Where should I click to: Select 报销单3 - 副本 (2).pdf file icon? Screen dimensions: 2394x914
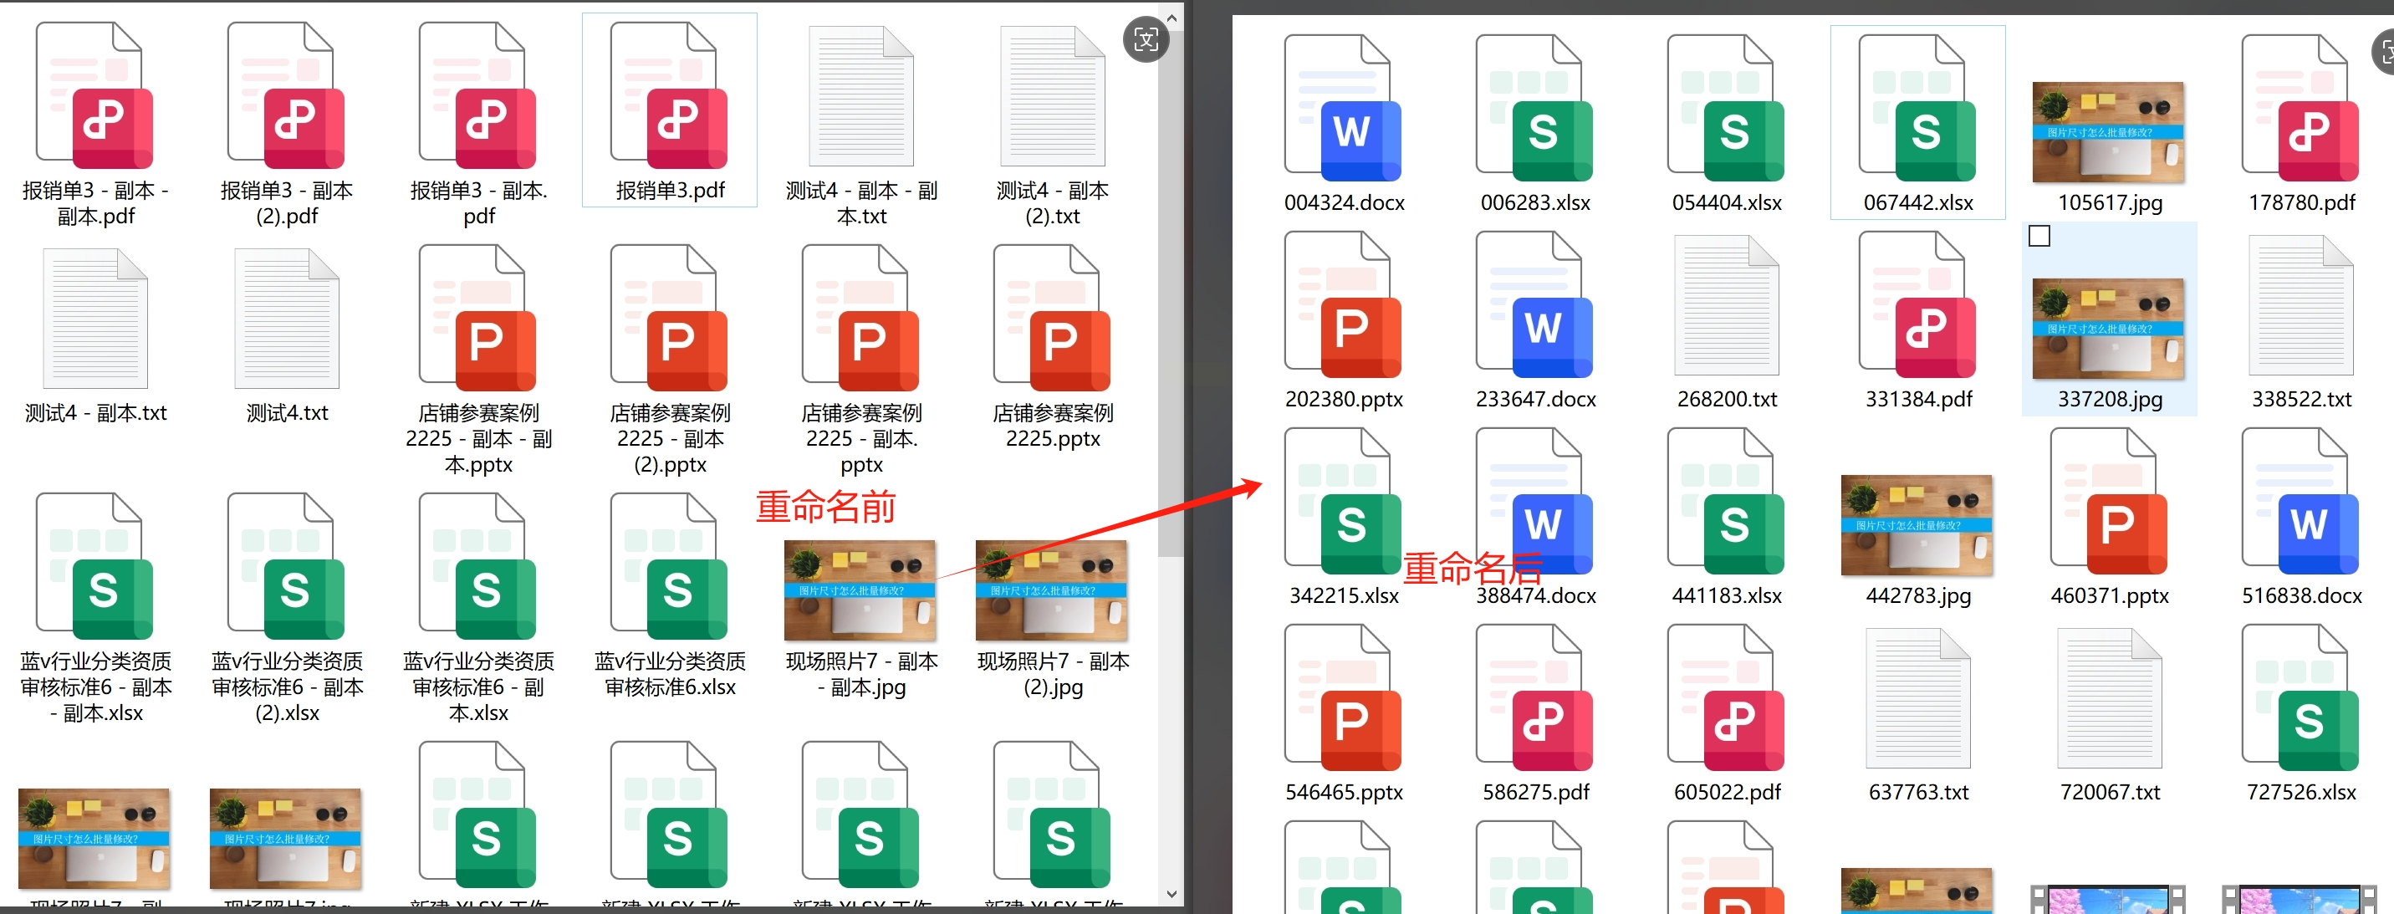(x=286, y=96)
